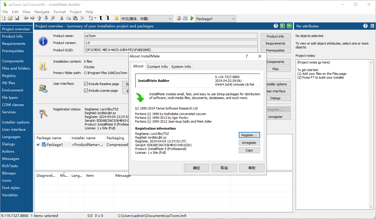376x219 pixels.
Task: Click the Paste clipboard icon
Action: point(75,18)
